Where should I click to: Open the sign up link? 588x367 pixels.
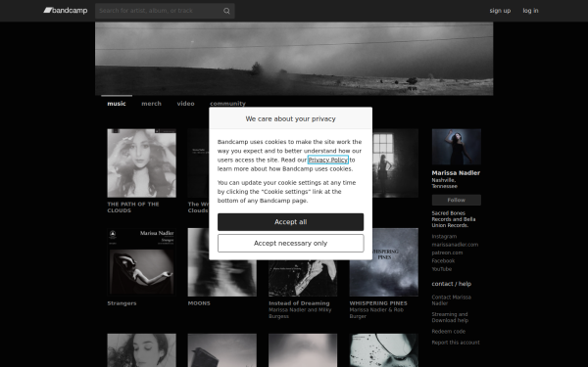coord(500,11)
